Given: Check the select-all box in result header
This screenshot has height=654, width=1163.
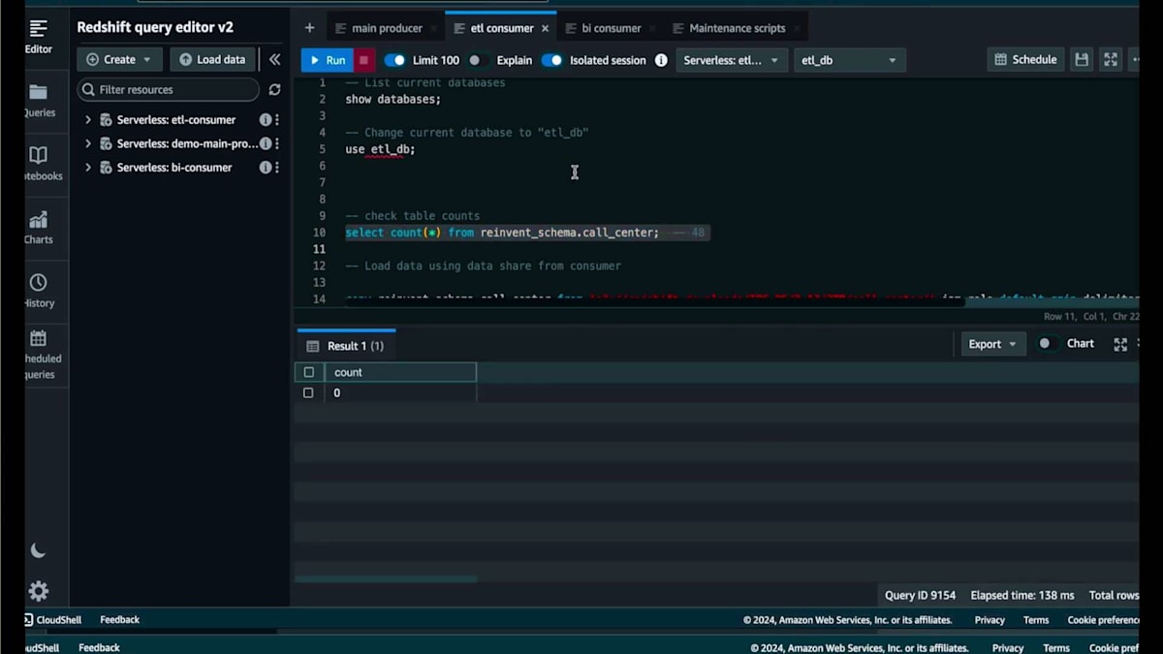Looking at the screenshot, I should [x=309, y=372].
